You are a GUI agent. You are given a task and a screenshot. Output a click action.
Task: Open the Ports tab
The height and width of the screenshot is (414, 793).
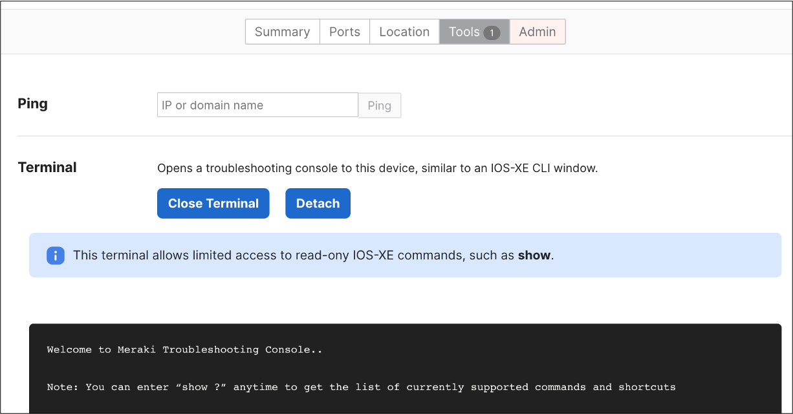click(x=344, y=31)
